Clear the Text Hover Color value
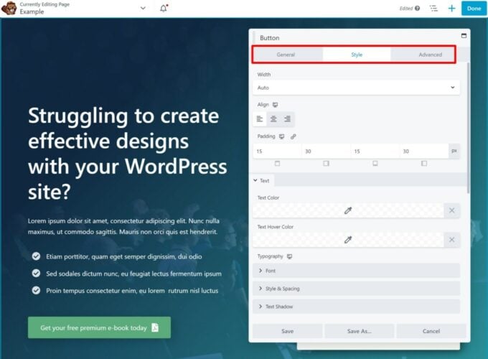 coord(452,240)
